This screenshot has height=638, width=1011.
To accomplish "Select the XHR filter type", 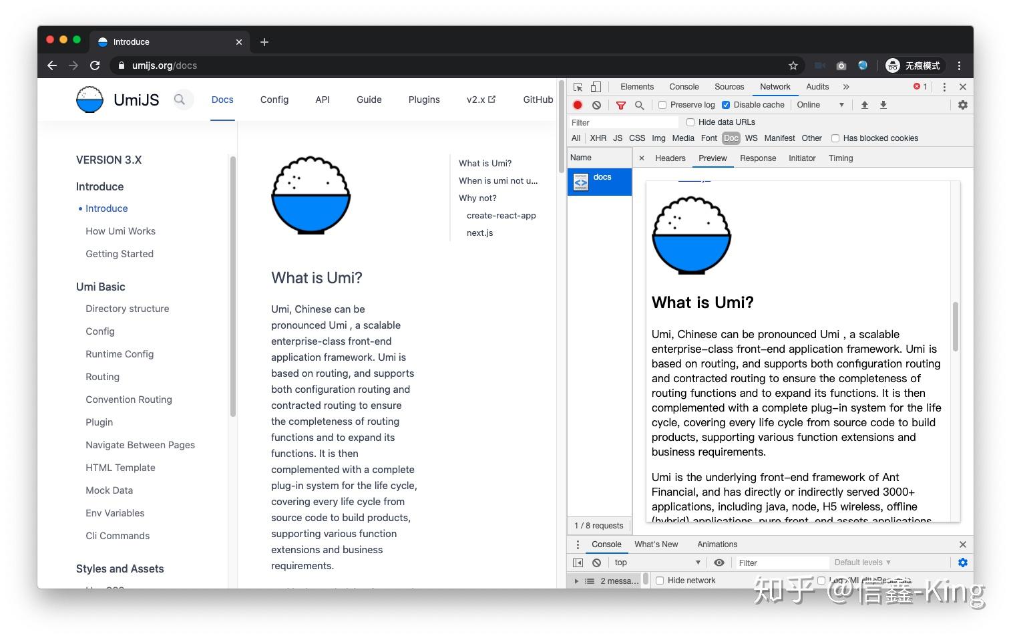I will (x=598, y=138).
